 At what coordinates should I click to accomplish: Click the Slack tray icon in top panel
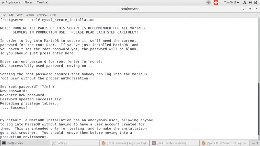click(208, 2)
